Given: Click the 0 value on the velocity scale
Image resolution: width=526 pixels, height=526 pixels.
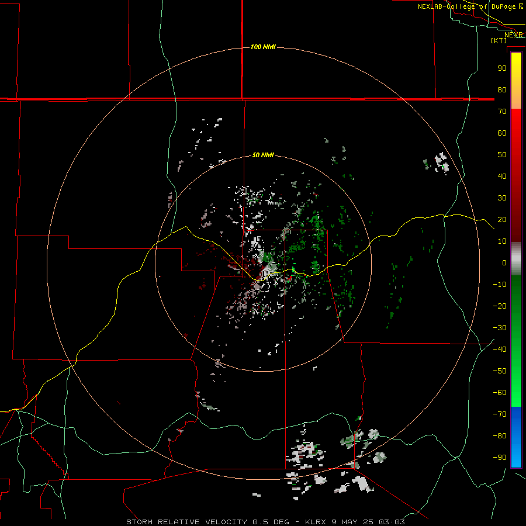Looking at the screenshot, I should [504, 263].
